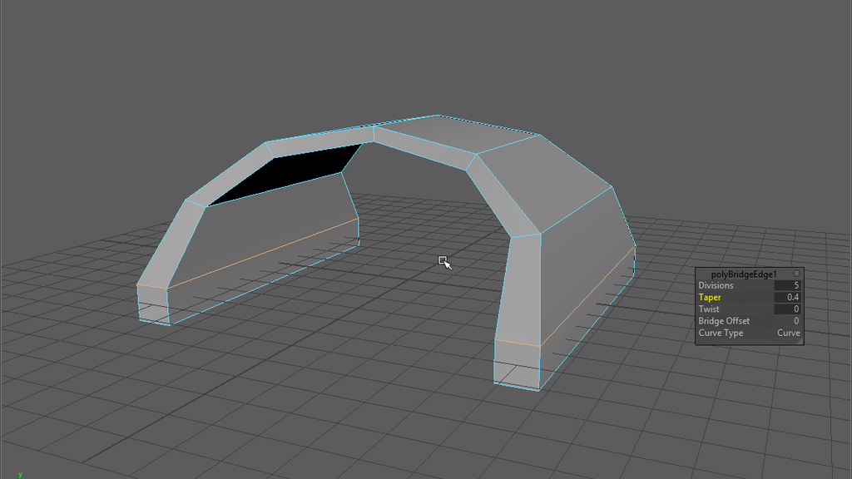This screenshot has height=479, width=852.
Task: Open the polyBridgeEdge1 panel menu icon
Action: click(796, 274)
